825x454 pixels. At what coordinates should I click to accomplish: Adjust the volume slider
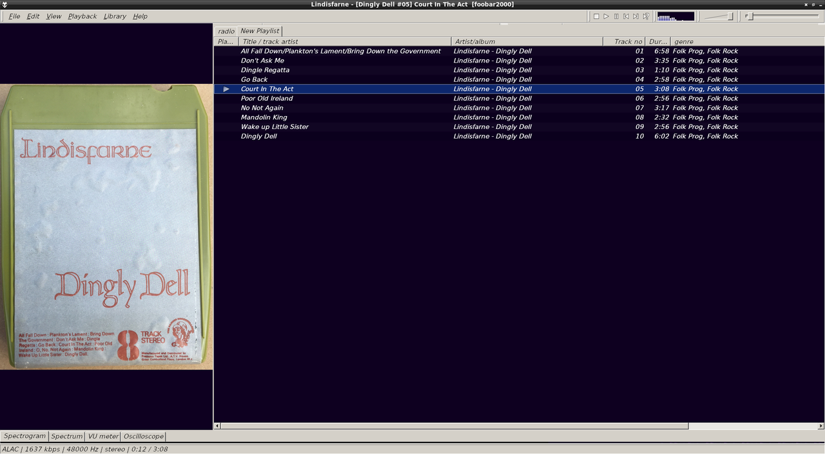[719, 16]
